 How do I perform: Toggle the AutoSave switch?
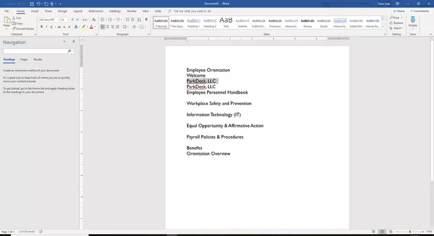tap(22, 4)
